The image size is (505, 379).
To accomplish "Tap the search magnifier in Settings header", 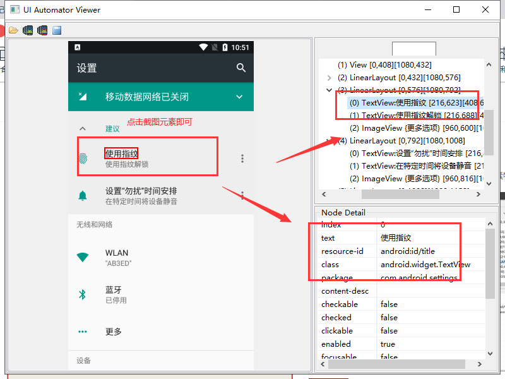I will [x=241, y=68].
